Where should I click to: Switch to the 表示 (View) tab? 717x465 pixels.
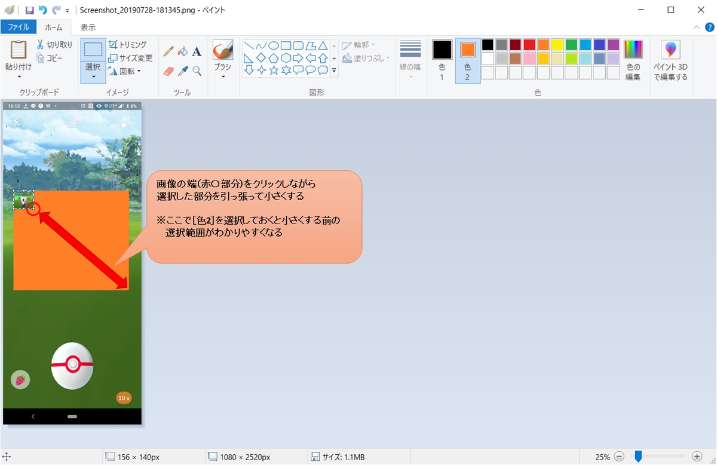(x=88, y=27)
